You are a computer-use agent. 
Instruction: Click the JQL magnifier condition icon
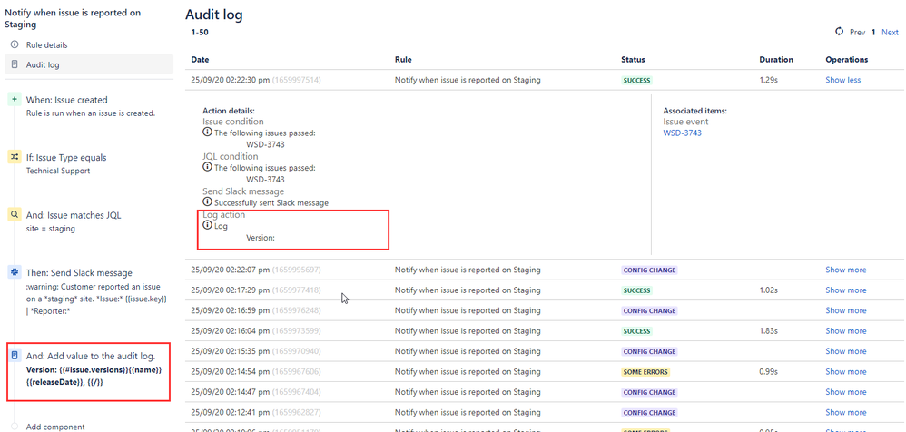15,215
